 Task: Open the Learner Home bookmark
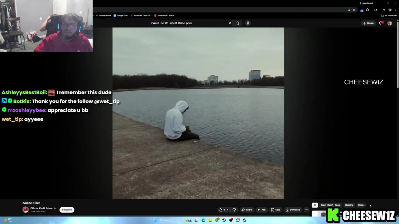[104, 16]
